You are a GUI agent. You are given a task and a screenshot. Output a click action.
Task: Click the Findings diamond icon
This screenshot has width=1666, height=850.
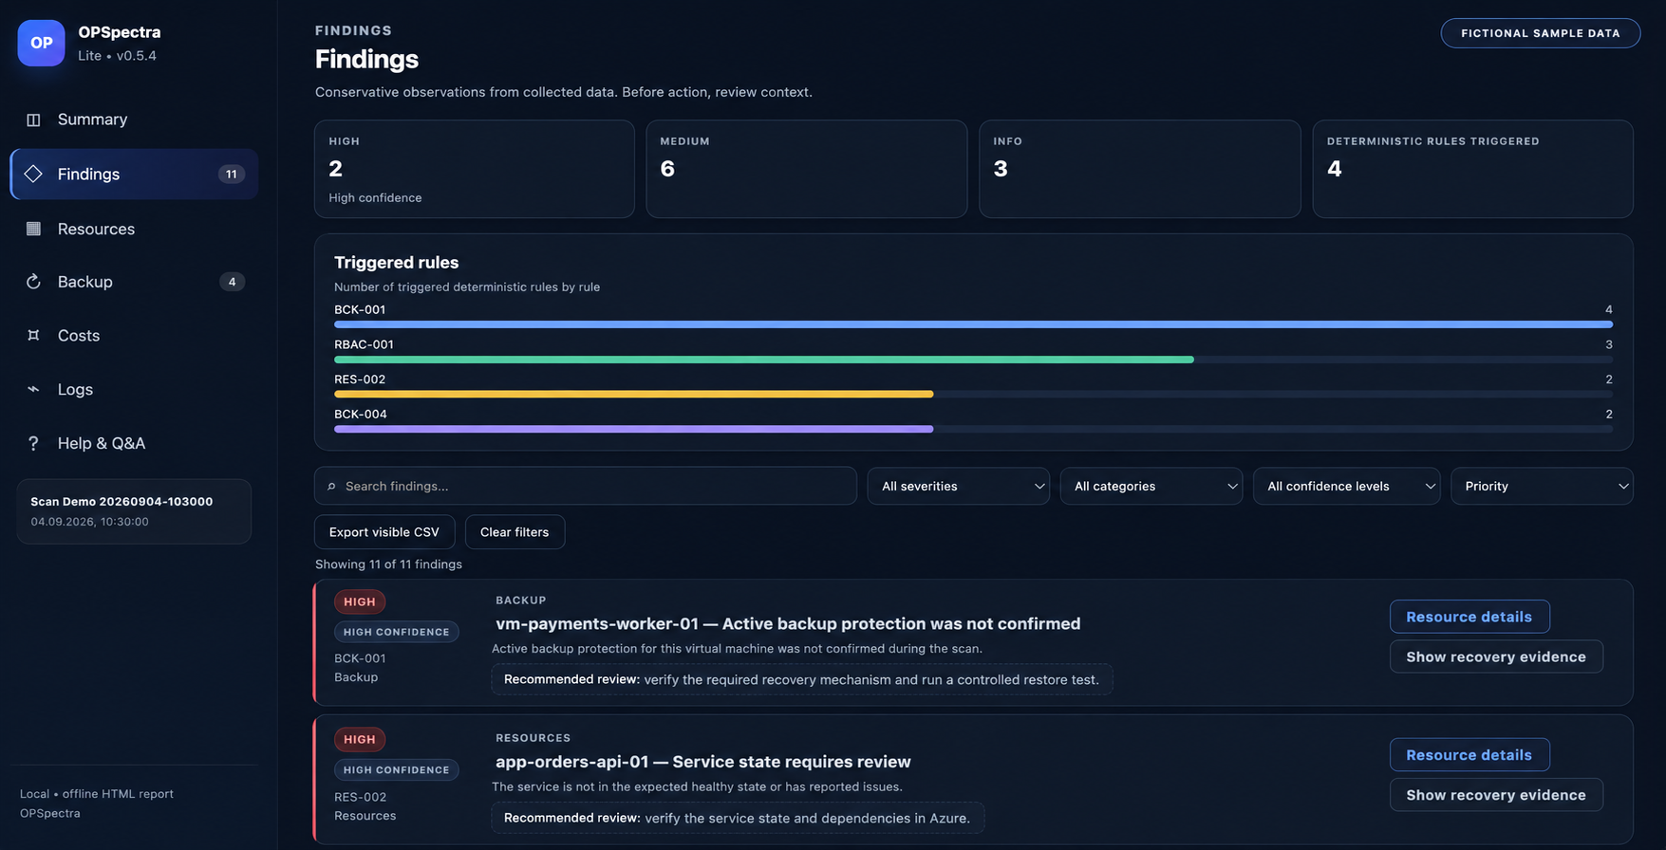coord(33,174)
